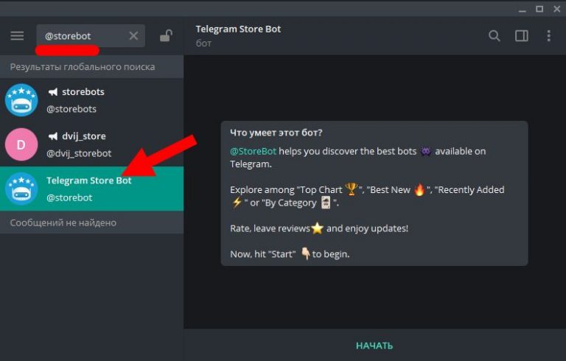Search within the chat using magnifier icon
566x361 pixels.
495,36
